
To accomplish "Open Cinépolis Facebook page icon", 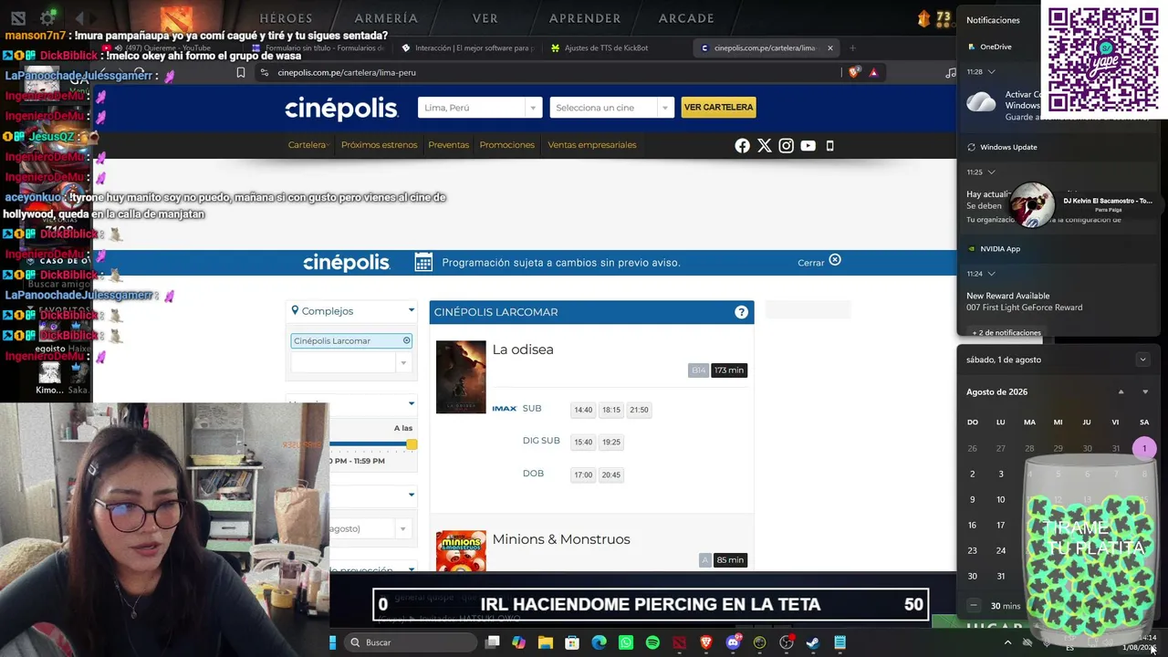I will [742, 145].
